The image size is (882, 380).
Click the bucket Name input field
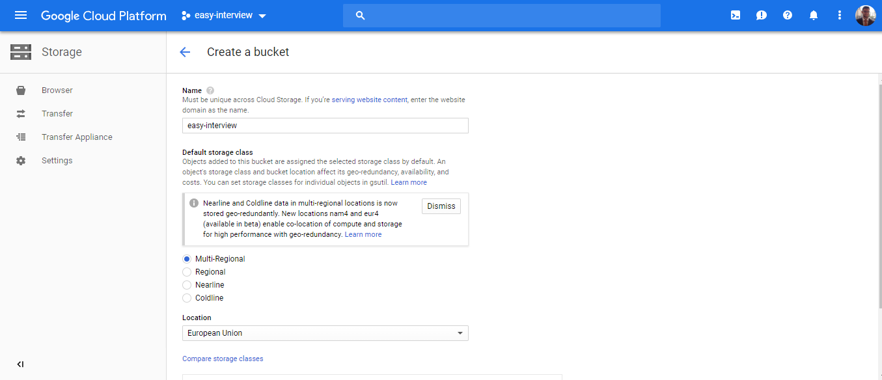pos(325,126)
